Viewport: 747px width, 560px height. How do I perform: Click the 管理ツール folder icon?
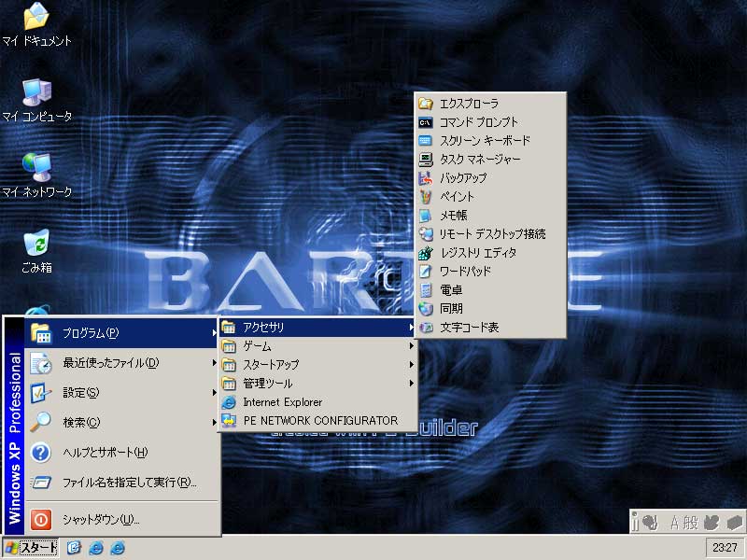[229, 384]
